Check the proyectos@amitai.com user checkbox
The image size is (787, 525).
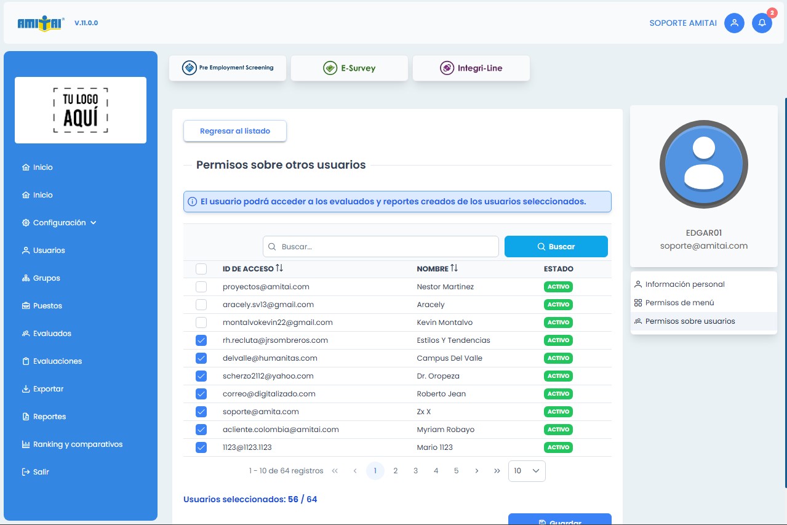(x=201, y=287)
